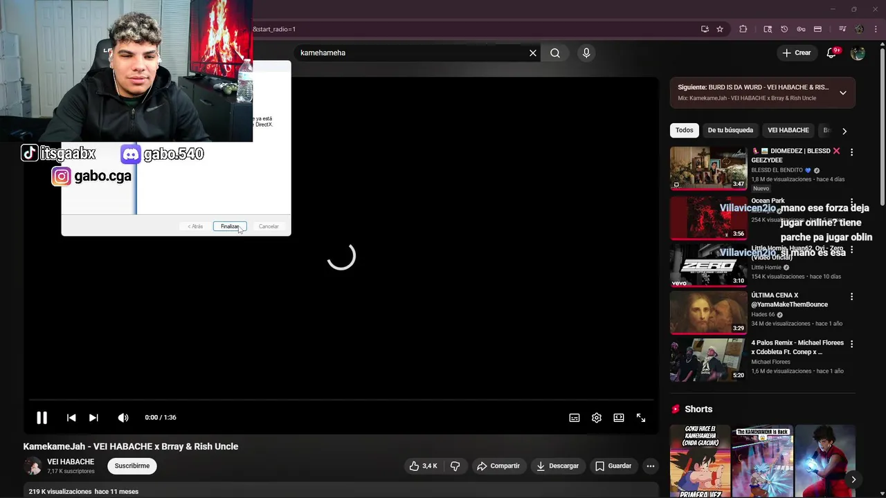Click the search magnifier button
The image size is (886, 498).
pos(555,53)
